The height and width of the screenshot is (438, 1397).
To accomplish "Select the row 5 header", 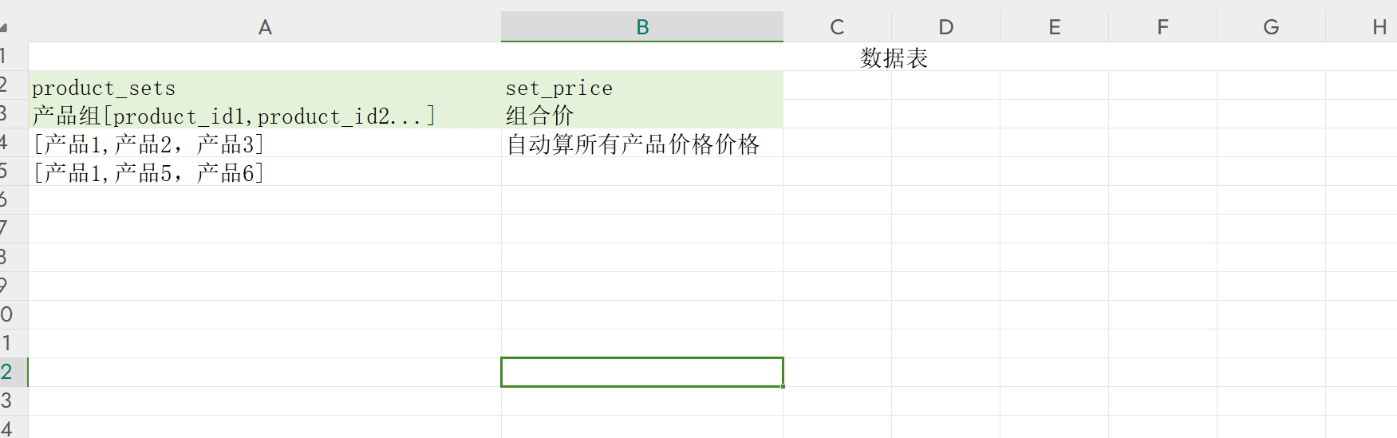I will tap(8, 172).
